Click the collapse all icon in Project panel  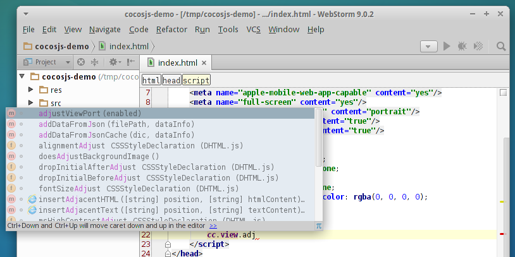[x=95, y=62]
